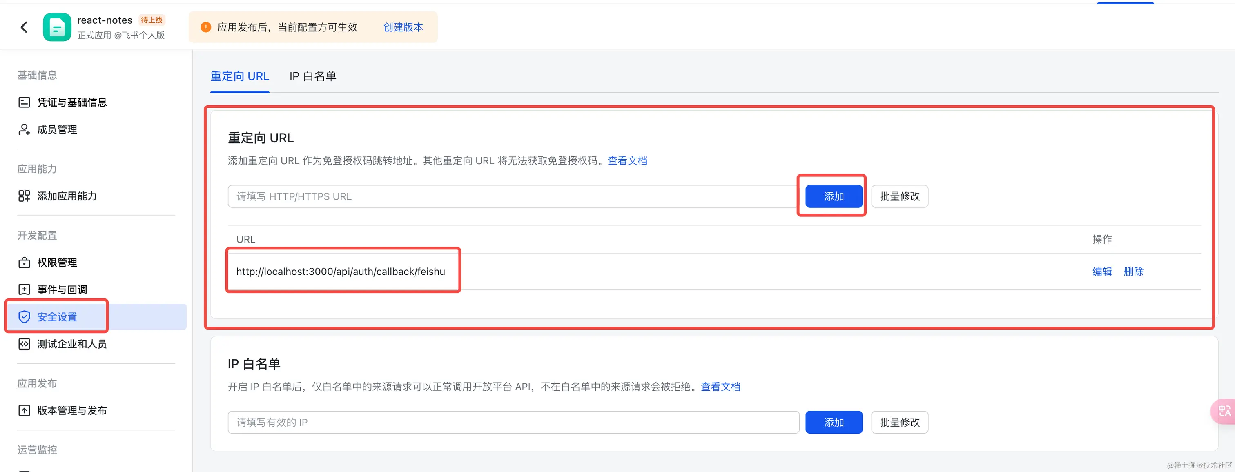Select the 重定向 URL tab
1235x472 pixels.
240,76
